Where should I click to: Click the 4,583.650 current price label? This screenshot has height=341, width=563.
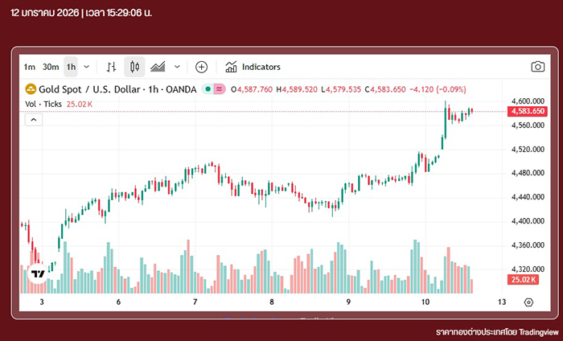pyautogui.click(x=528, y=111)
